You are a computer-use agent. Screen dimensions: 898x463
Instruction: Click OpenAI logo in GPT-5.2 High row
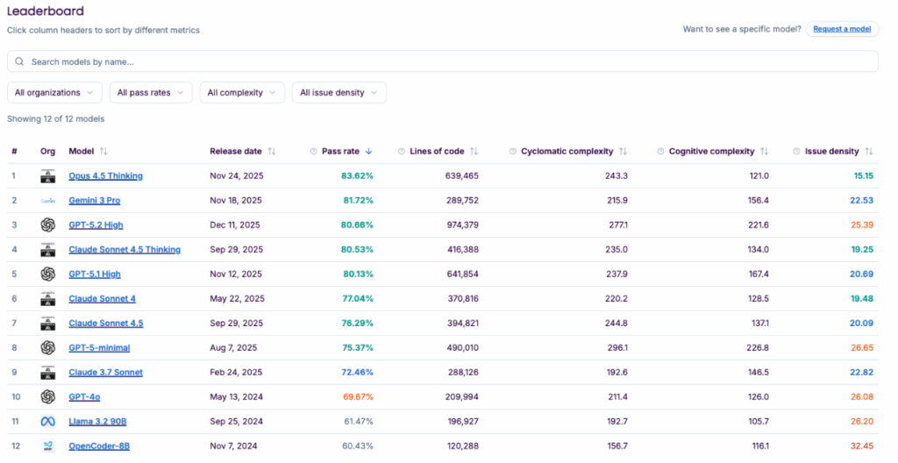47,225
